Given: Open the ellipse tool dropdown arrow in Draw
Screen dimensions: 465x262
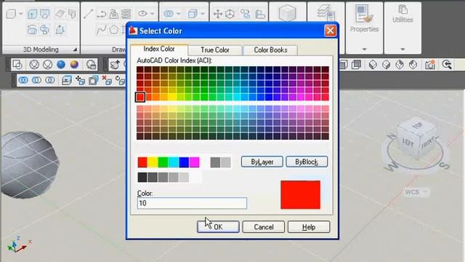Looking at the screenshot, I should (x=152, y=14).
